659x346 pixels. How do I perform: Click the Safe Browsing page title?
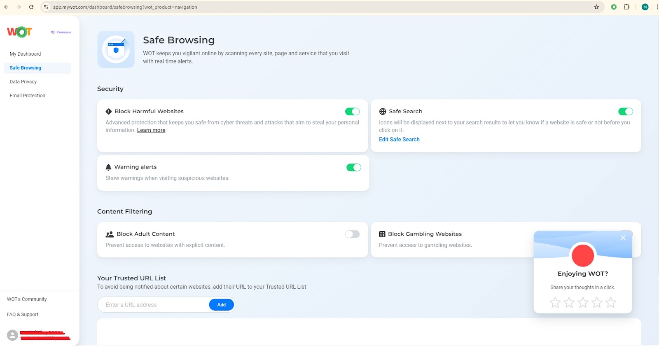pyautogui.click(x=179, y=40)
